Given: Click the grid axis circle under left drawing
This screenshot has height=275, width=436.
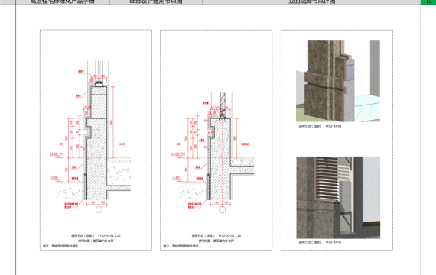Looking at the screenshot, I should (x=99, y=209).
